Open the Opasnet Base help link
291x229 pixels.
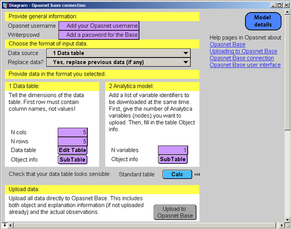click(227, 45)
